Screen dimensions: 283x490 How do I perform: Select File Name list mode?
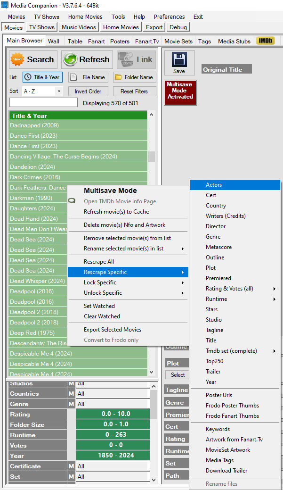coord(89,77)
